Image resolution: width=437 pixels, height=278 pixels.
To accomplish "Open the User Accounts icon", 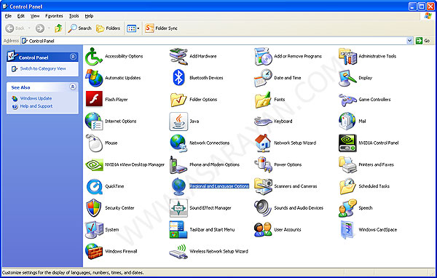I will 263,229.
